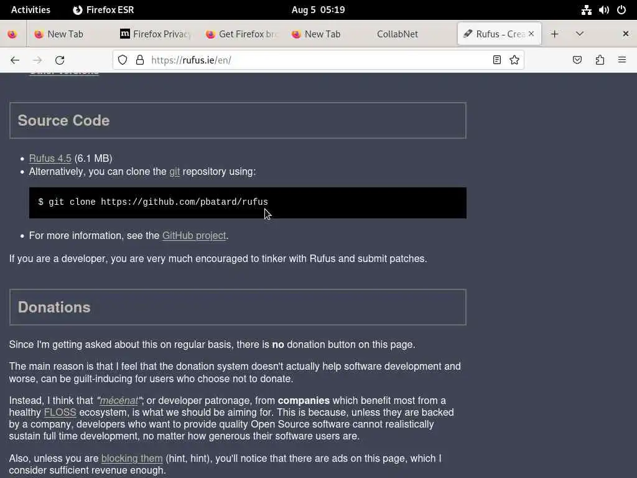Image resolution: width=637 pixels, height=478 pixels.
Task: Toggle reader view for this page
Action: [x=496, y=60]
